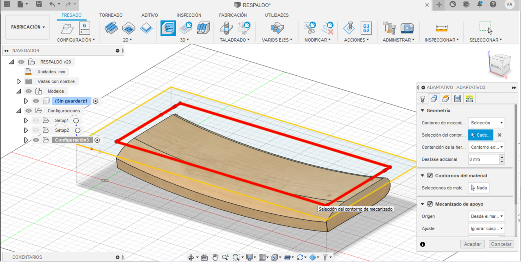The width and height of the screenshot is (521, 262).
Task: Click the NC program G icon
Action: click(x=85, y=28)
